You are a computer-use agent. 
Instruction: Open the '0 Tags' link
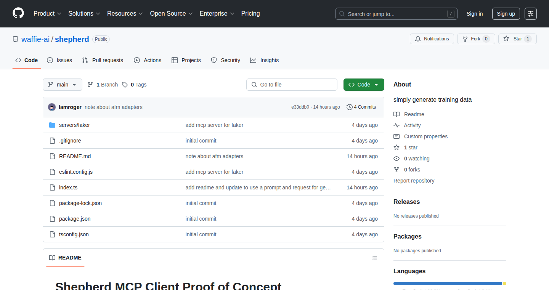point(134,85)
